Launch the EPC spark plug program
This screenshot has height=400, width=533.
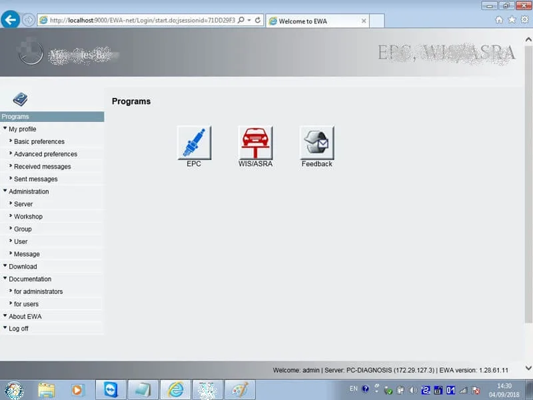(x=194, y=143)
